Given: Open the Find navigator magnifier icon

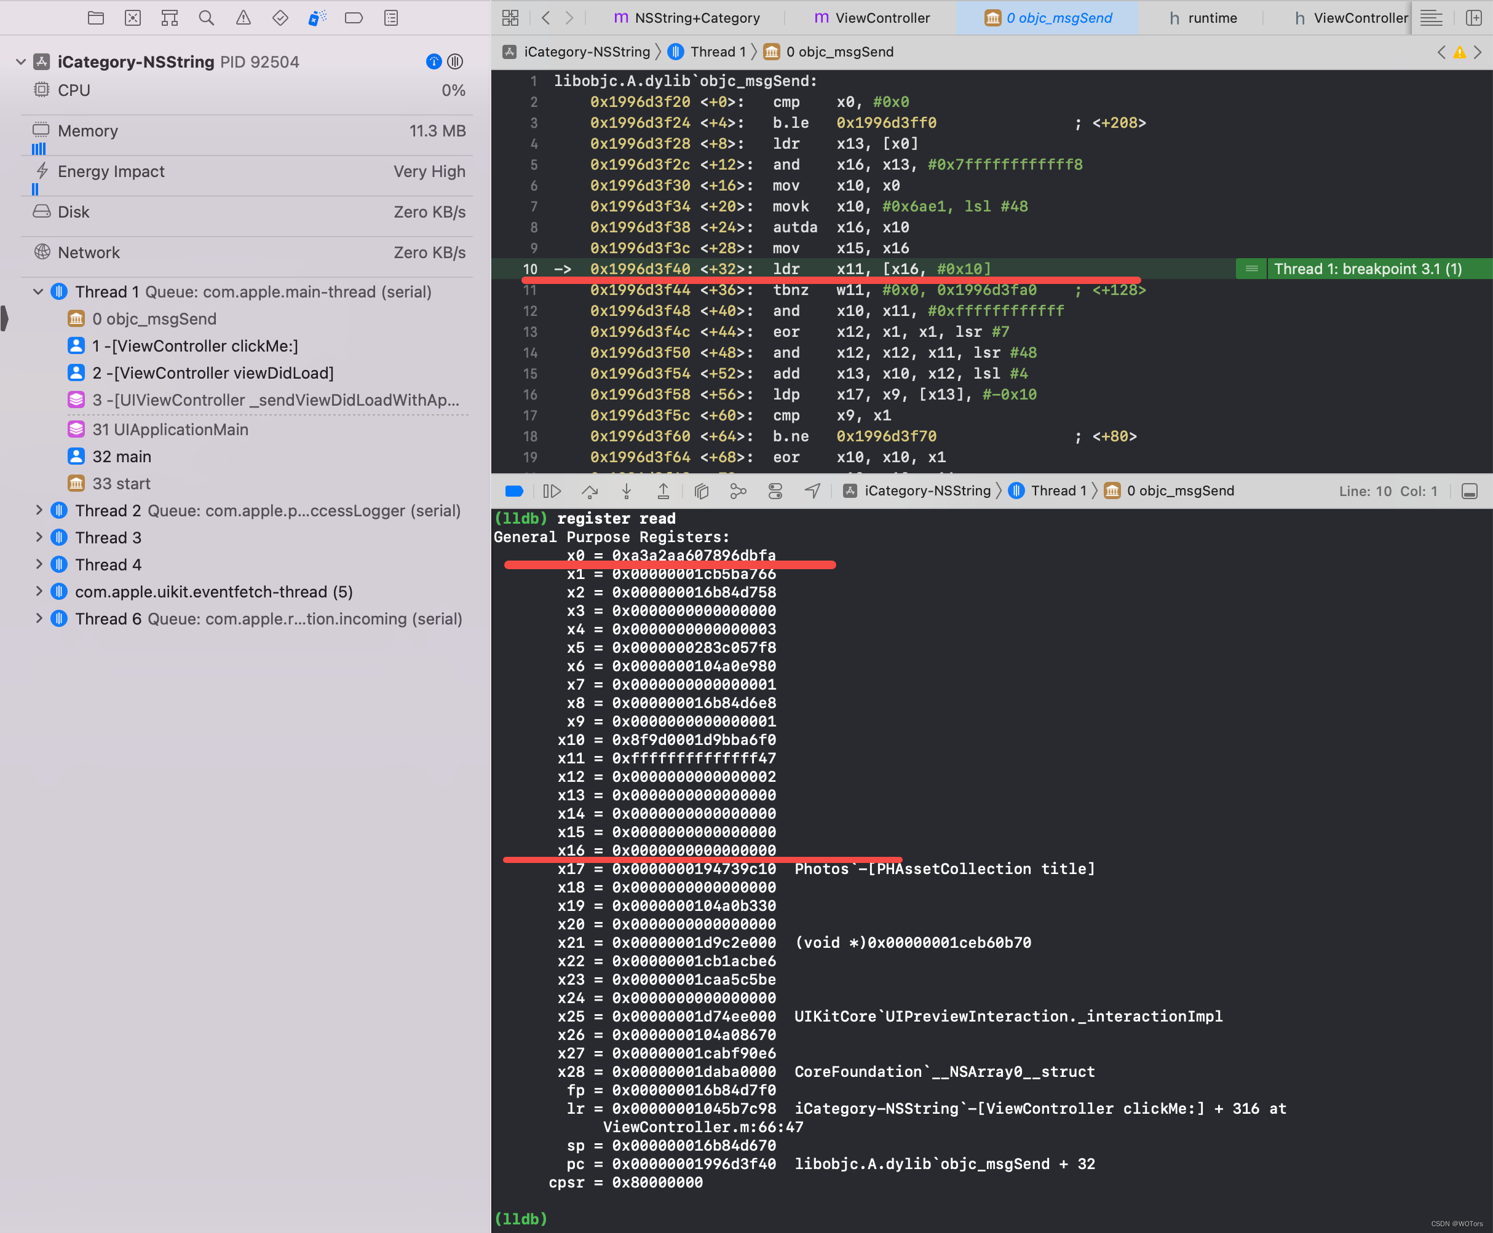Looking at the screenshot, I should [207, 18].
